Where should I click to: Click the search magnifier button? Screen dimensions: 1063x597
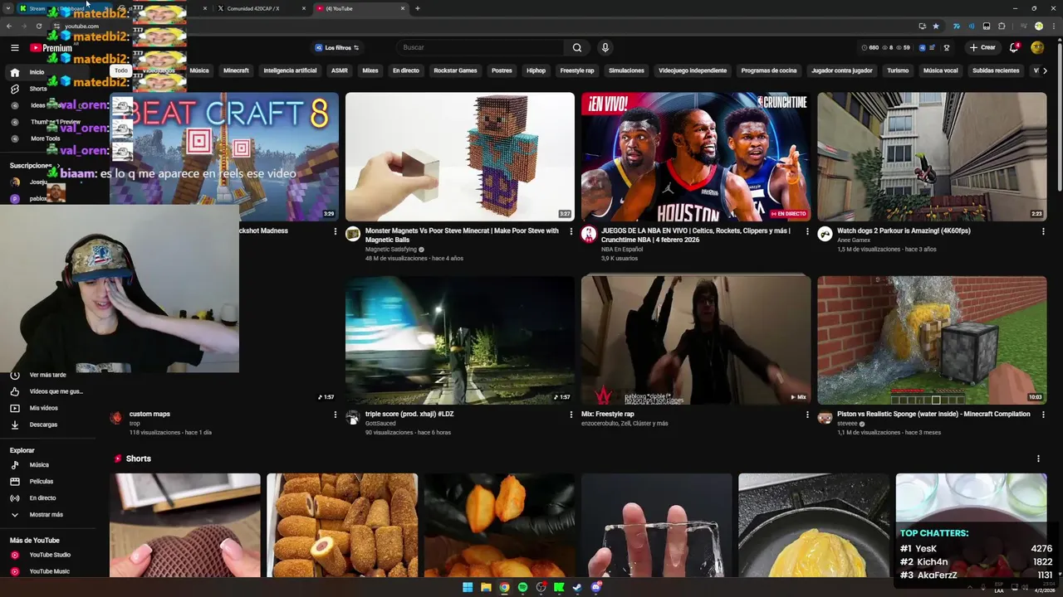pos(577,47)
